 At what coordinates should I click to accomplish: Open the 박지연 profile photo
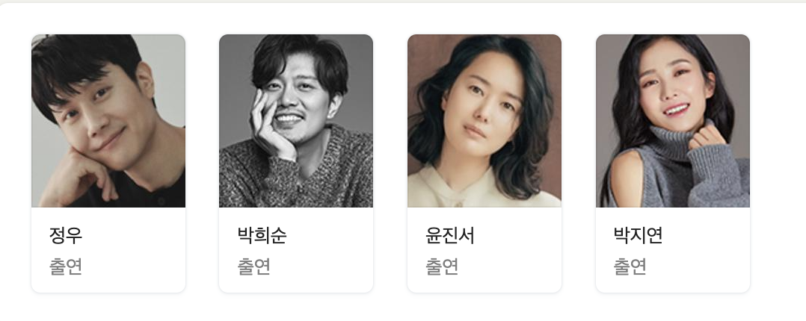(x=672, y=121)
